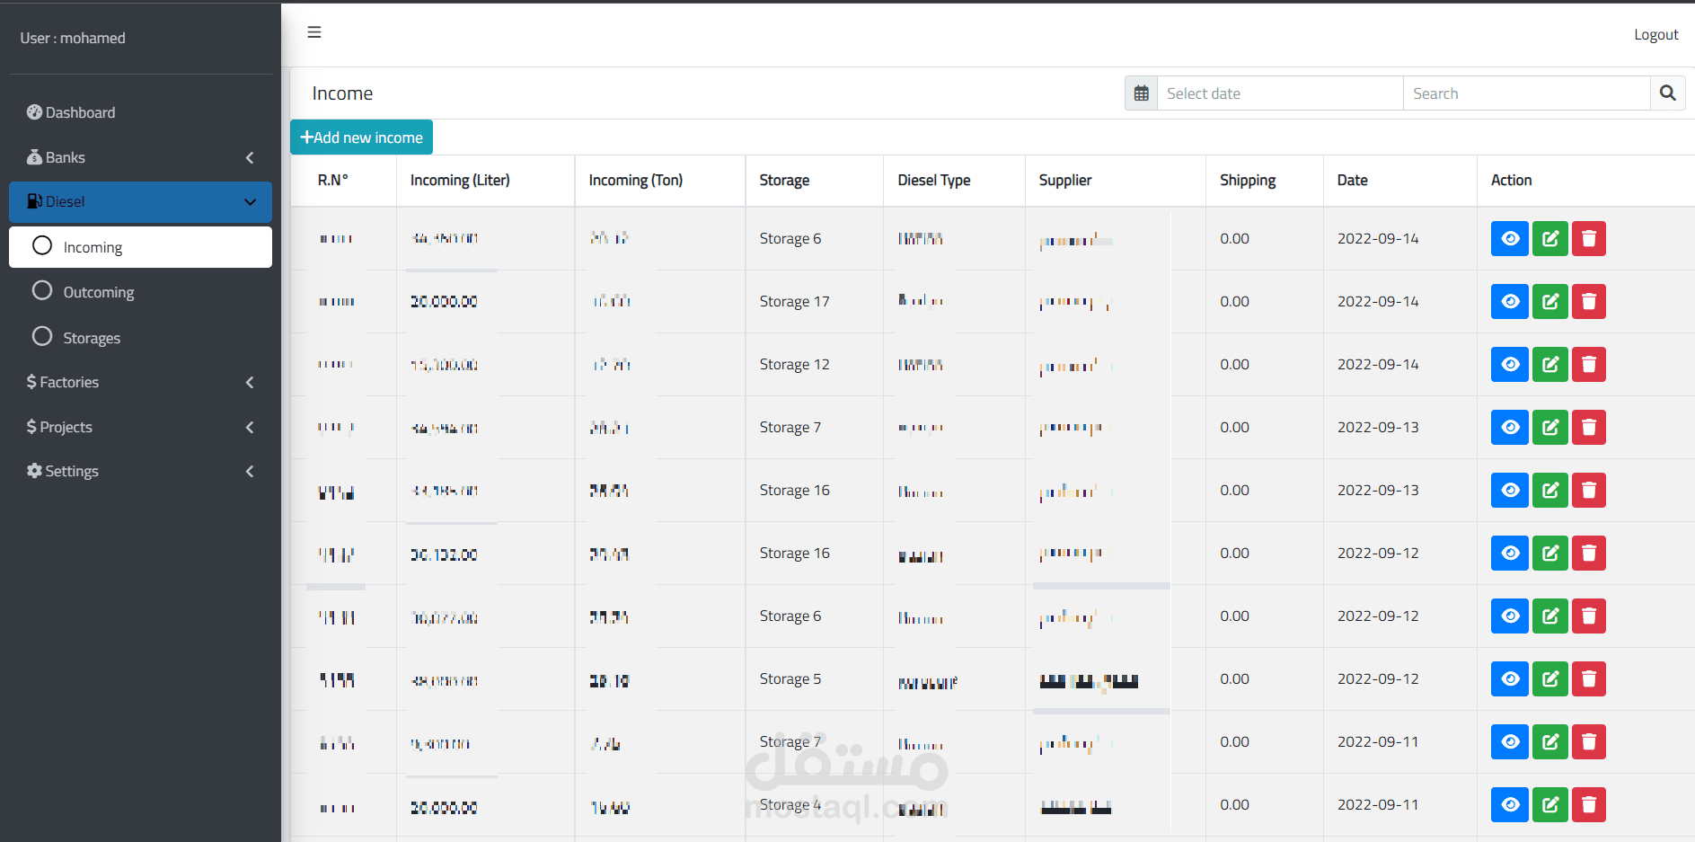Click the Income page heading
The height and width of the screenshot is (842, 1695).
[x=342, y=93]
